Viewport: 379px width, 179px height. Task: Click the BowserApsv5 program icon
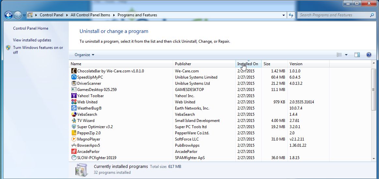tap(74, 145)
